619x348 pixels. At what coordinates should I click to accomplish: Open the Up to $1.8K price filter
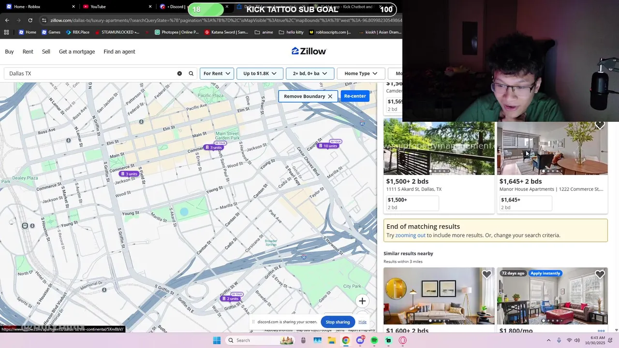click(260, 73)
